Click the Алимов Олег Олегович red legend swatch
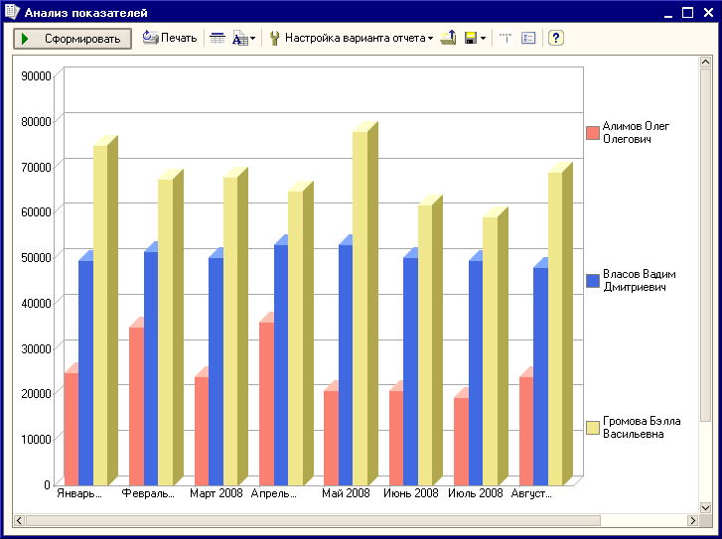Viewport: 722px width, 539px height. click(593, 133)
